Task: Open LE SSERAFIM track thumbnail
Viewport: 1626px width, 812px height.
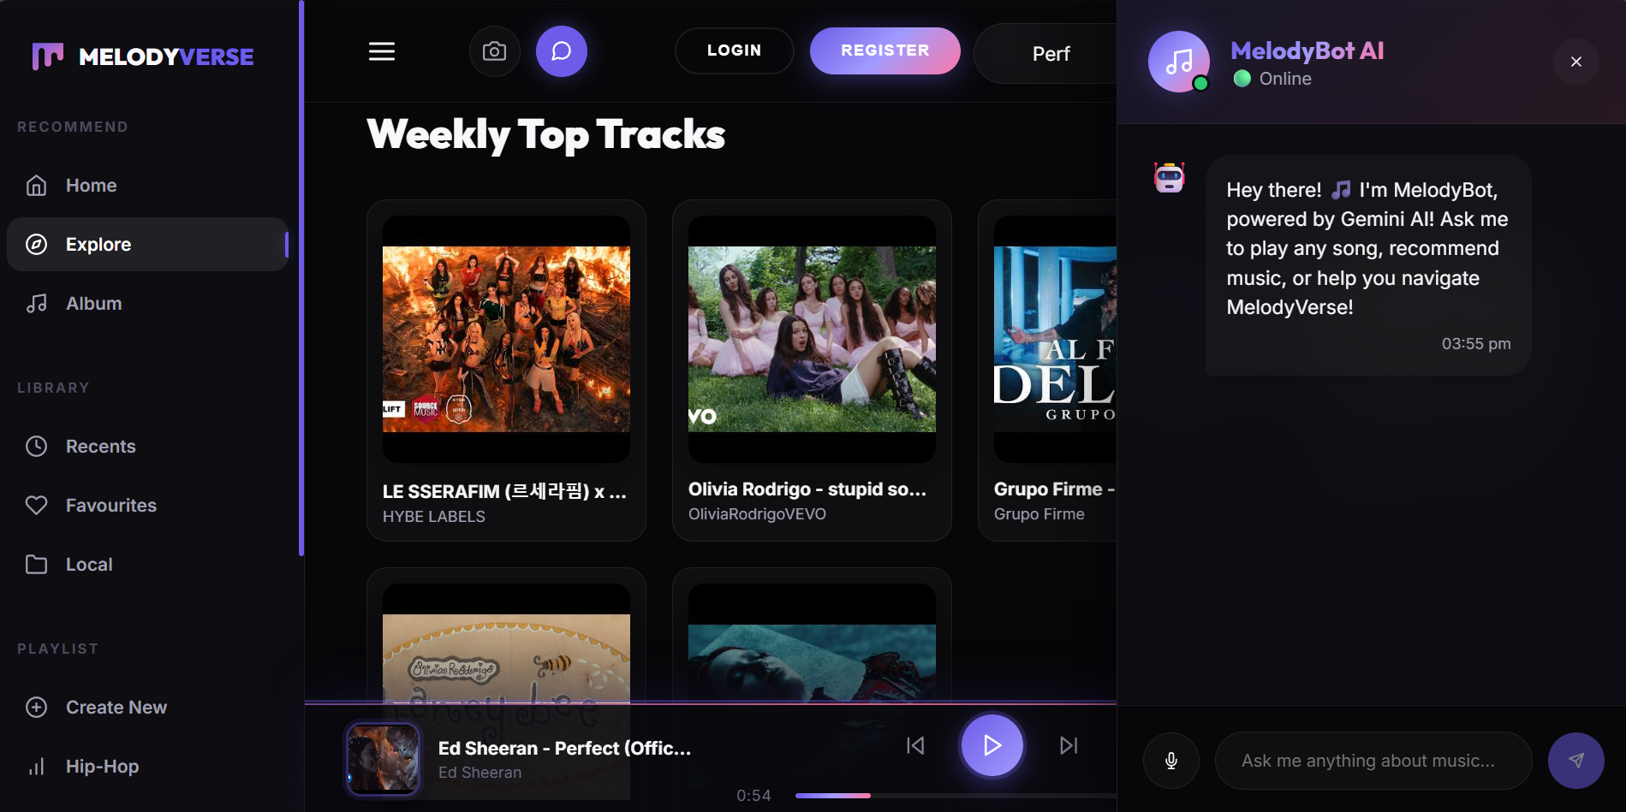Action: tap(506, 339)
